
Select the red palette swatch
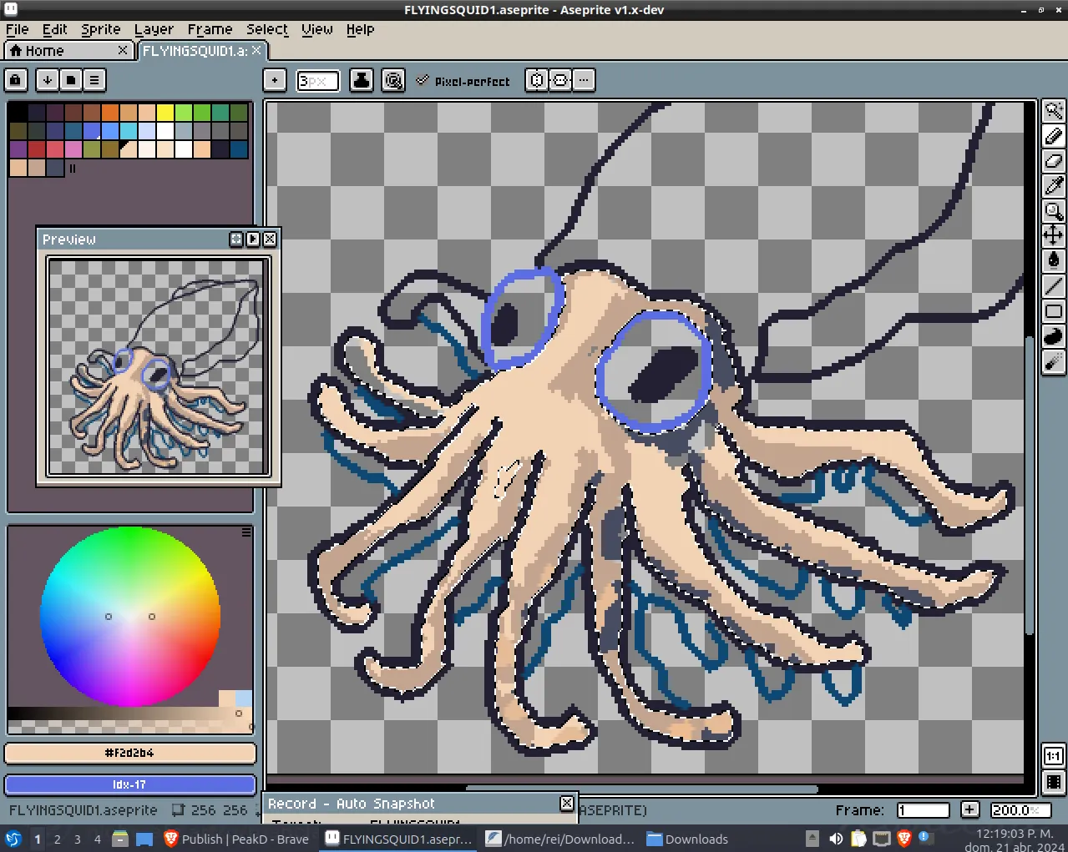pos(37,149)
